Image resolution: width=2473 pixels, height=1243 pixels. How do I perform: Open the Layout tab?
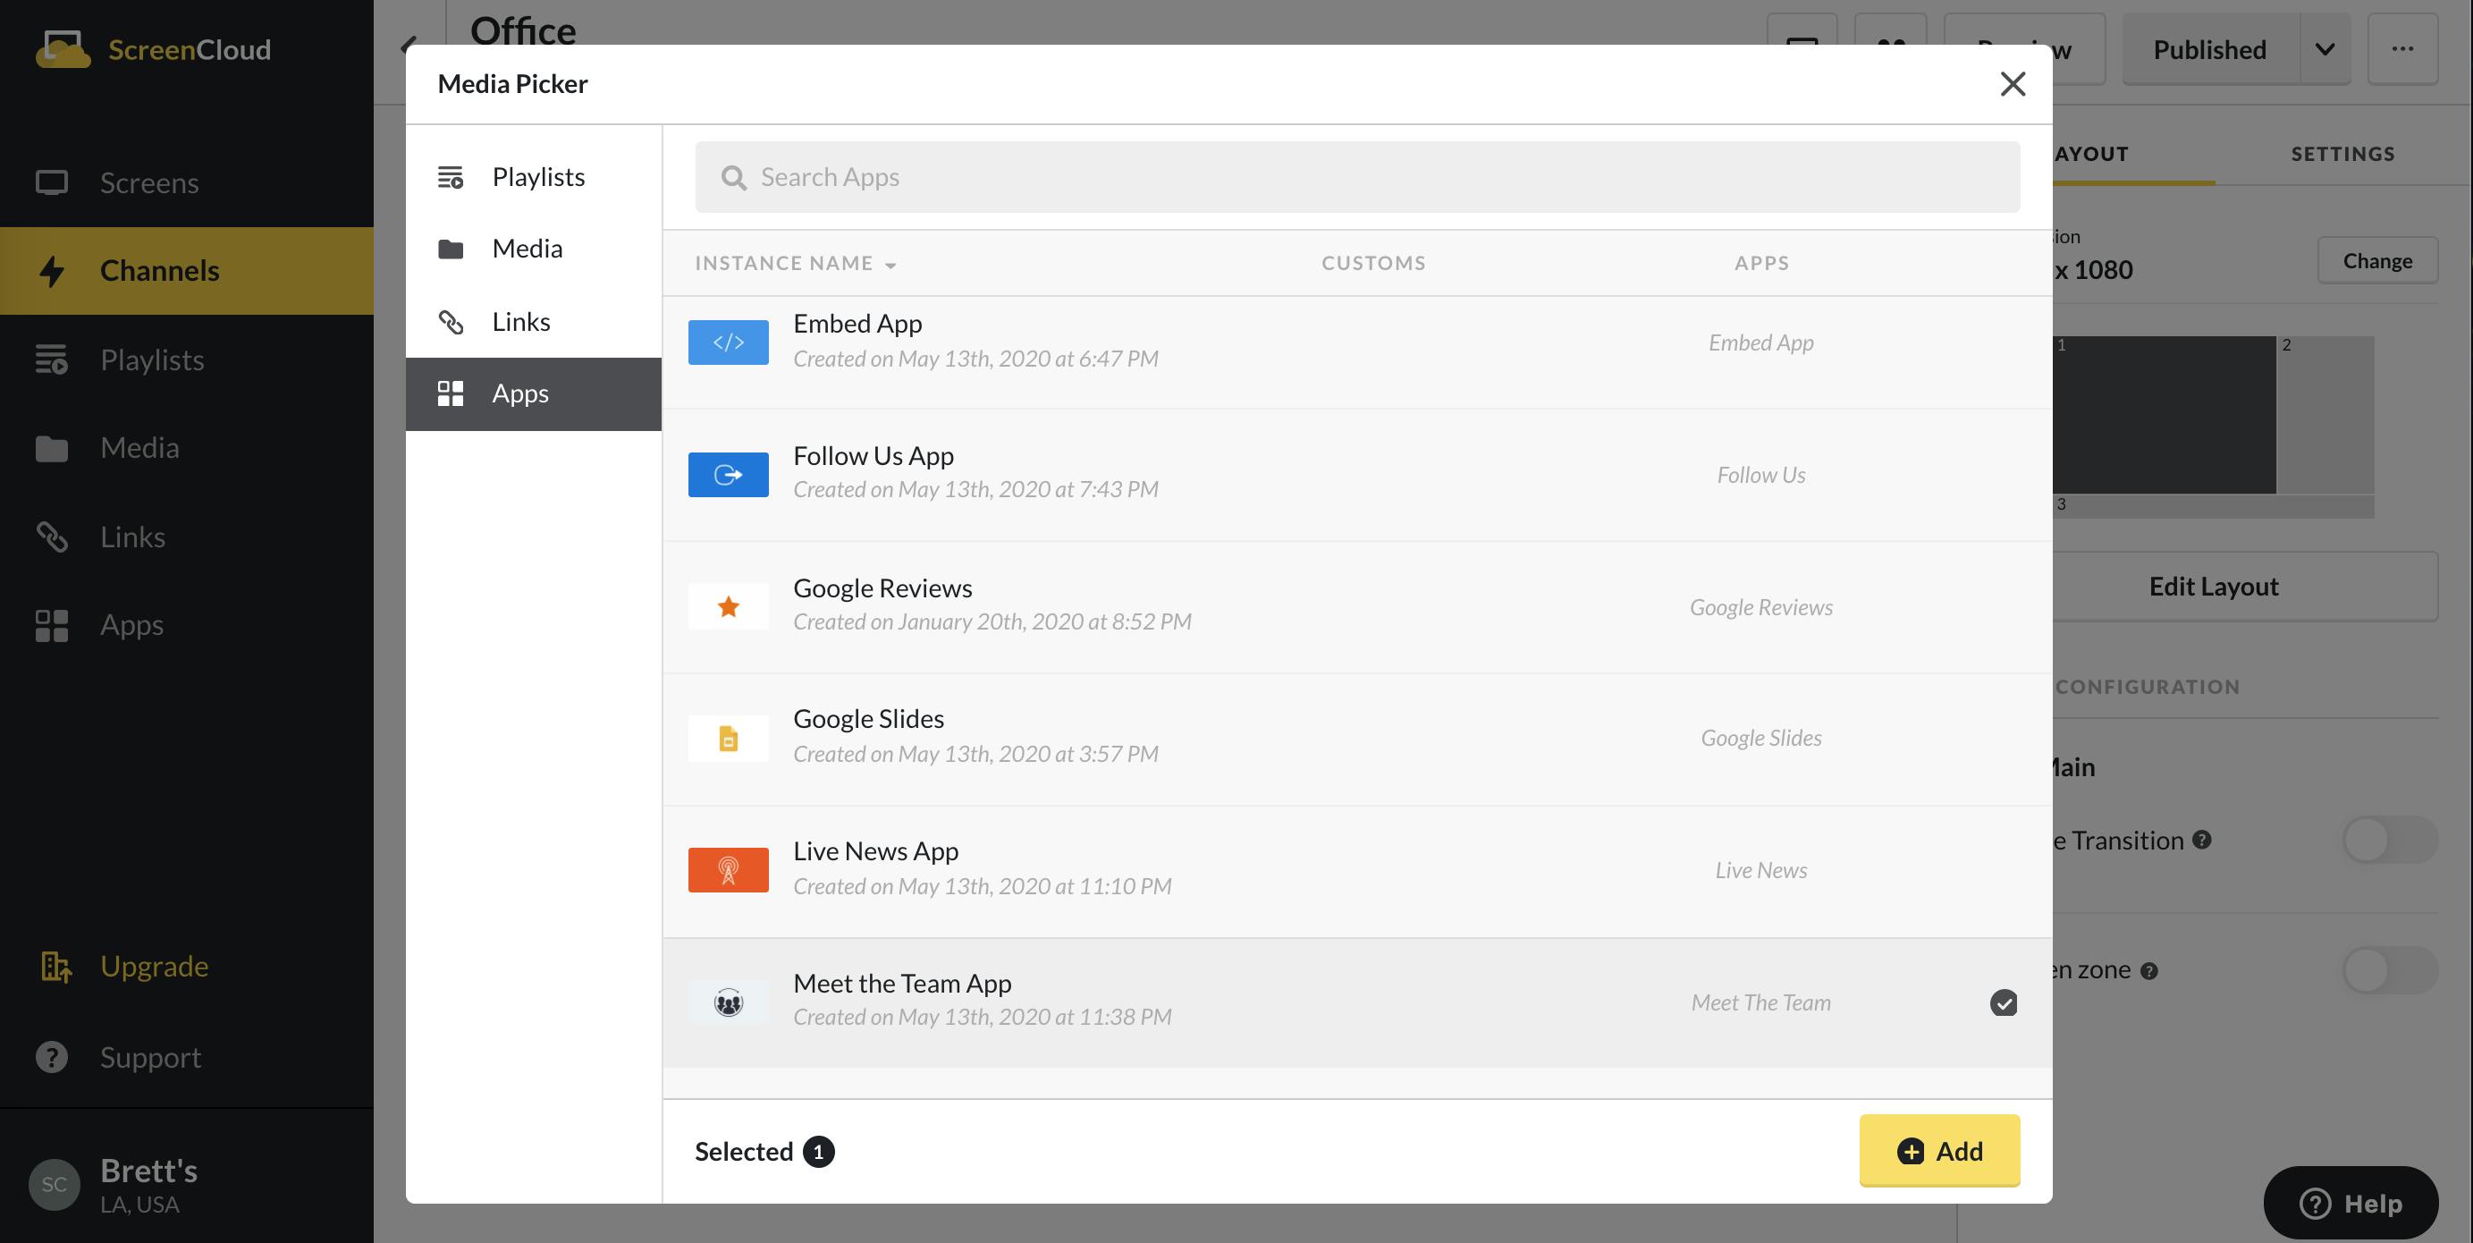pyautogui.click(x=2091, y=154)
